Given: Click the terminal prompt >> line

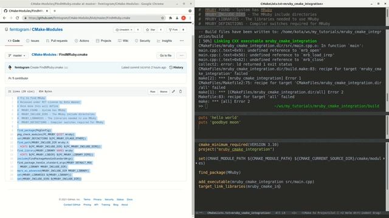Looking at the screenshot, I should click(x=289, y=106).
